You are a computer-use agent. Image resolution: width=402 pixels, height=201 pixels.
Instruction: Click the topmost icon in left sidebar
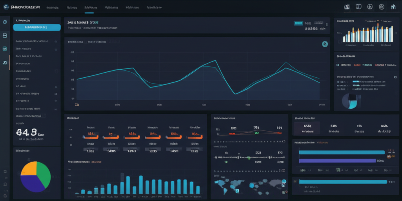[5, 22]
